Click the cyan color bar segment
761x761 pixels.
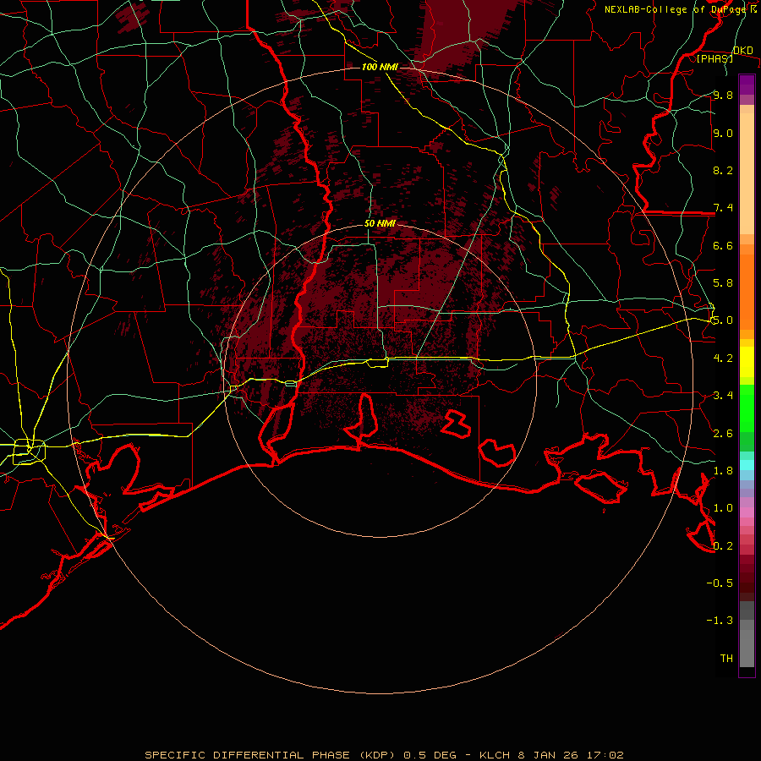[x=747, y=465]
